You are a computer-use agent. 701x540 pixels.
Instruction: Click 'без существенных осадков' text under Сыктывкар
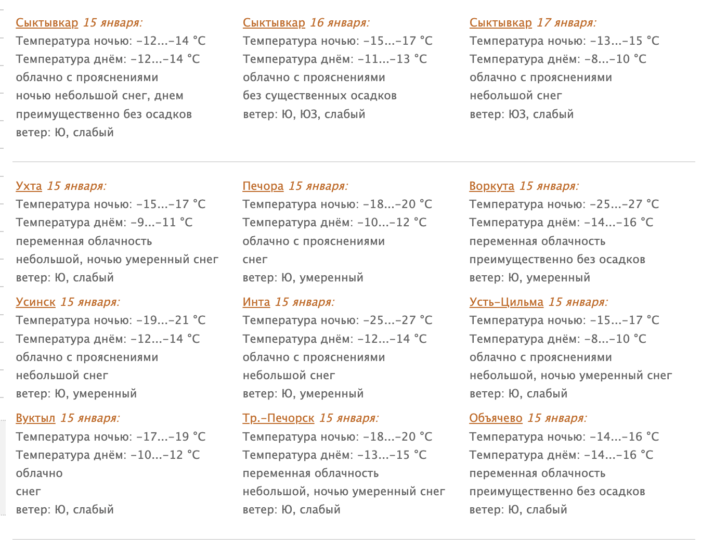[x=319, y=96]
